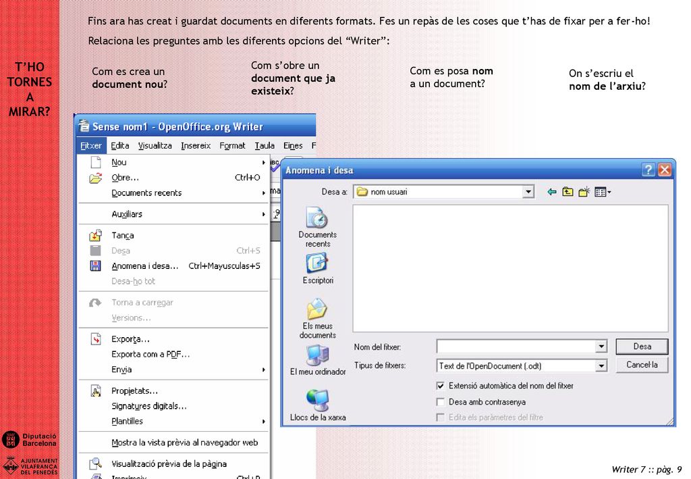Click the Tanca close document icon
The width and height of the screenshot is (691, 479).
pyautogui.click(x=96, y=236)
